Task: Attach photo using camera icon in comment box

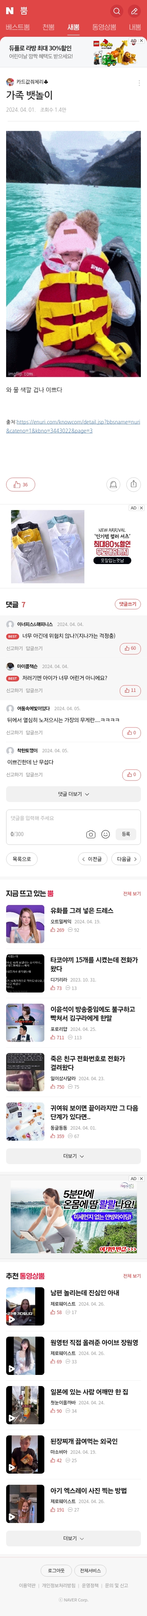Action: click(91, 834)
